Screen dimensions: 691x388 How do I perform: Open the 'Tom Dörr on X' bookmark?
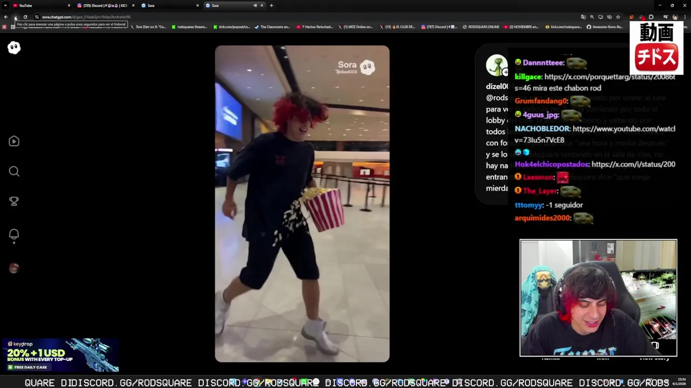pos(149,26)
